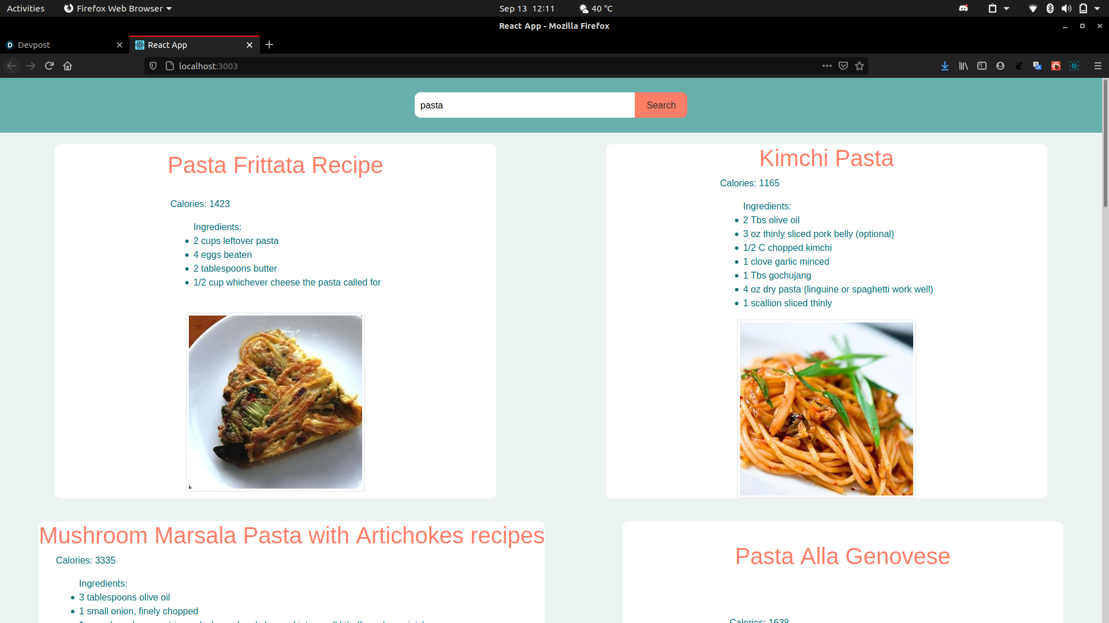Open a new tab with plus button
The height and width of the screenshot is (623, 1109).
269,44
